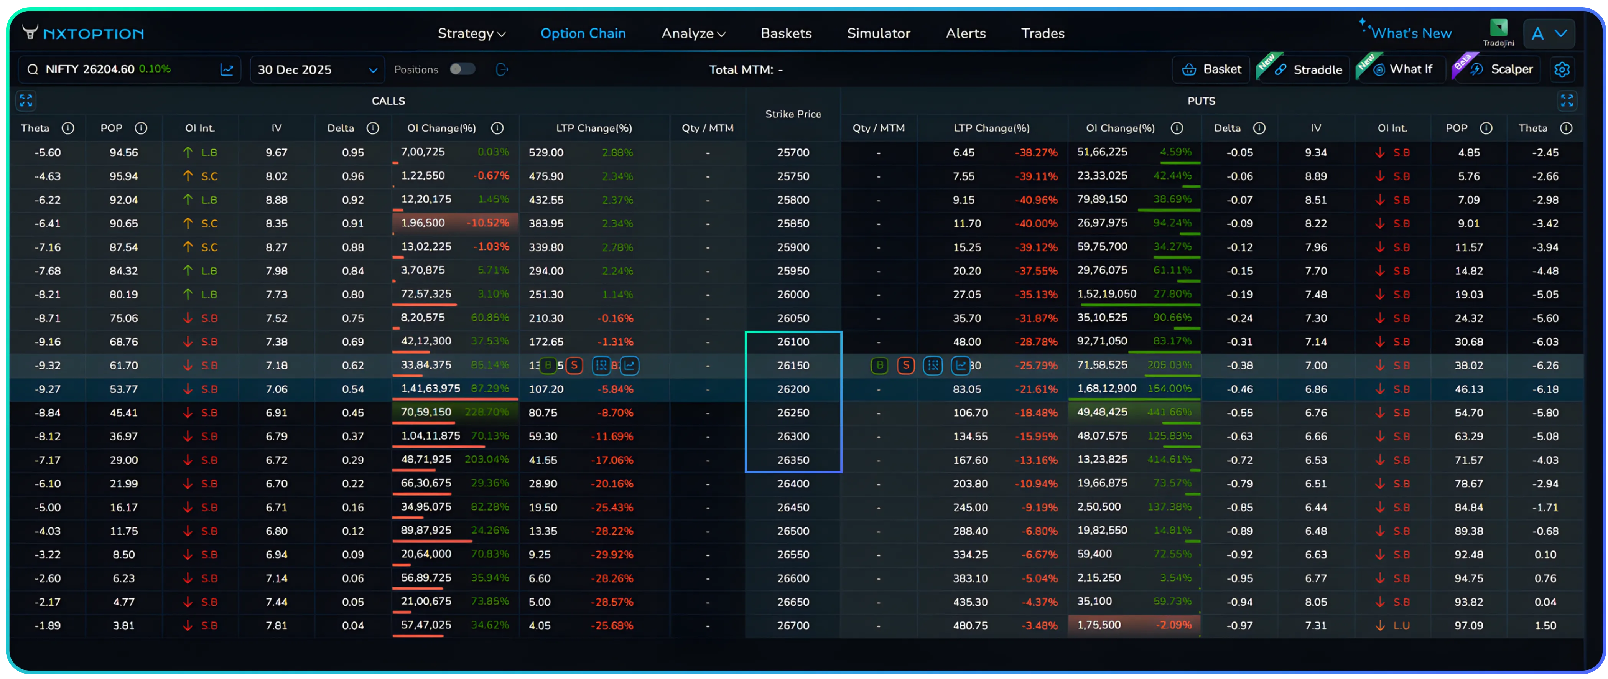Enable the Positions toggle
The height and width of the screenshot is (679, 1608).
pyautogui.click(x=462, y=69)
